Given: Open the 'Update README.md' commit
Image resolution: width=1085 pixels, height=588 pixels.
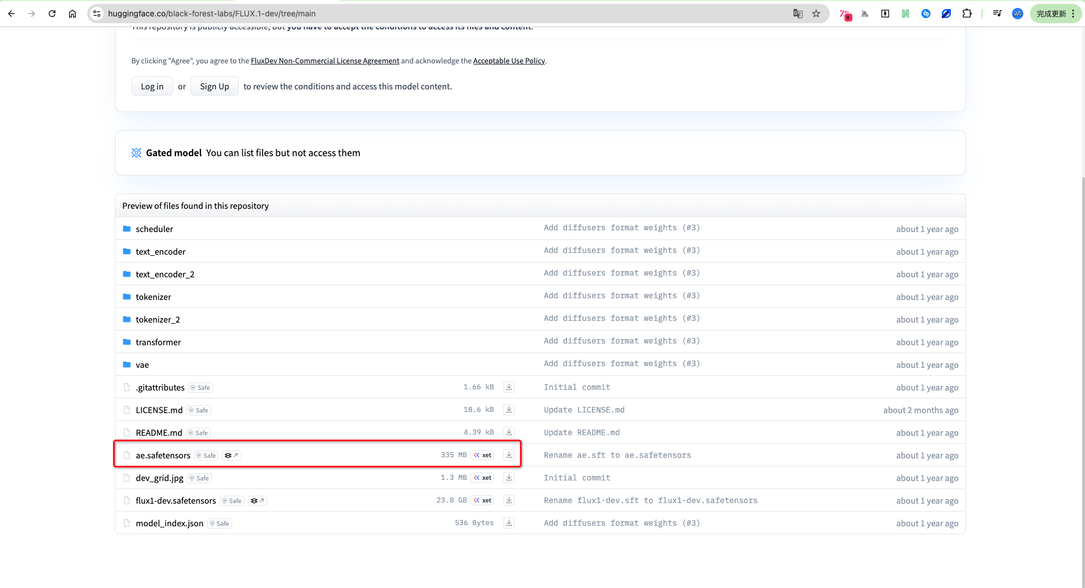Looking at the screenshot, I should (582, 432).
